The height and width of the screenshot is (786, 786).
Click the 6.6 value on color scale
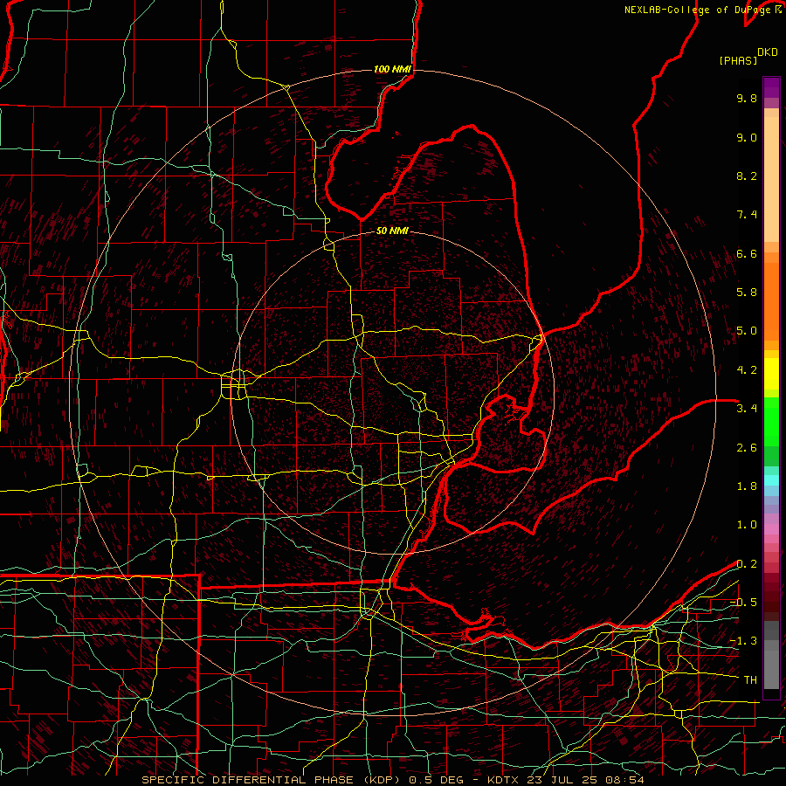(747, 253)
